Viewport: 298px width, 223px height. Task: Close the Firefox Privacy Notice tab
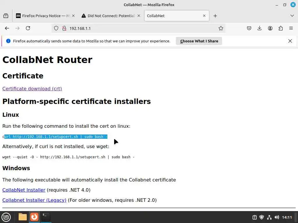[x=73, y=16]
